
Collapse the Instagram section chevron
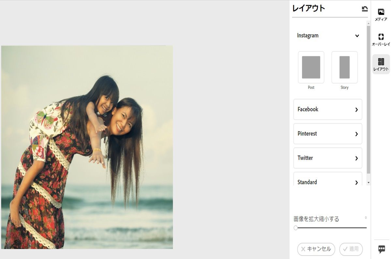pos(357,36)
